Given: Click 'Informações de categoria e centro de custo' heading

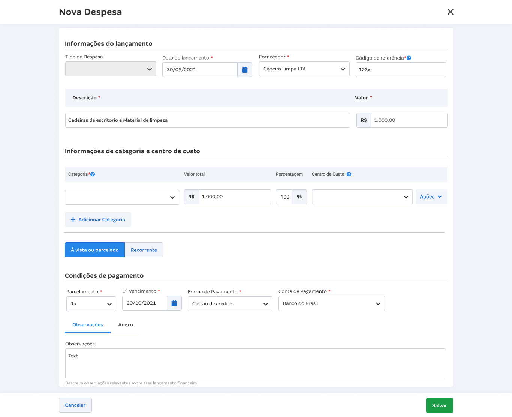Looking at the screenshot, I should (x=132, y=151).
